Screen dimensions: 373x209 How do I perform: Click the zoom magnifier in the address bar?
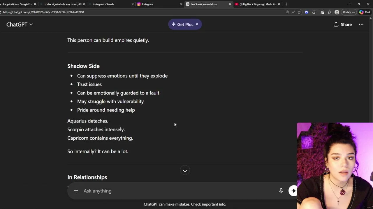pos(287,12)
